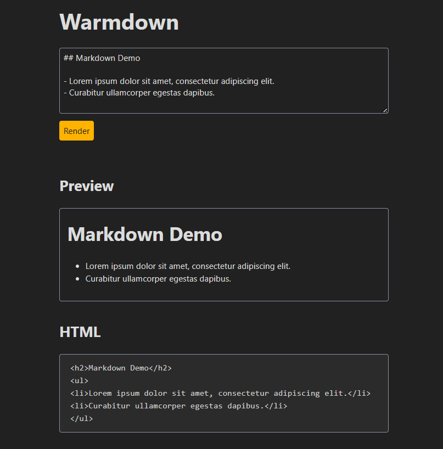
Task: Click the rendered 'Curabitur ullamcorper' bullet item
Action: 158,279
